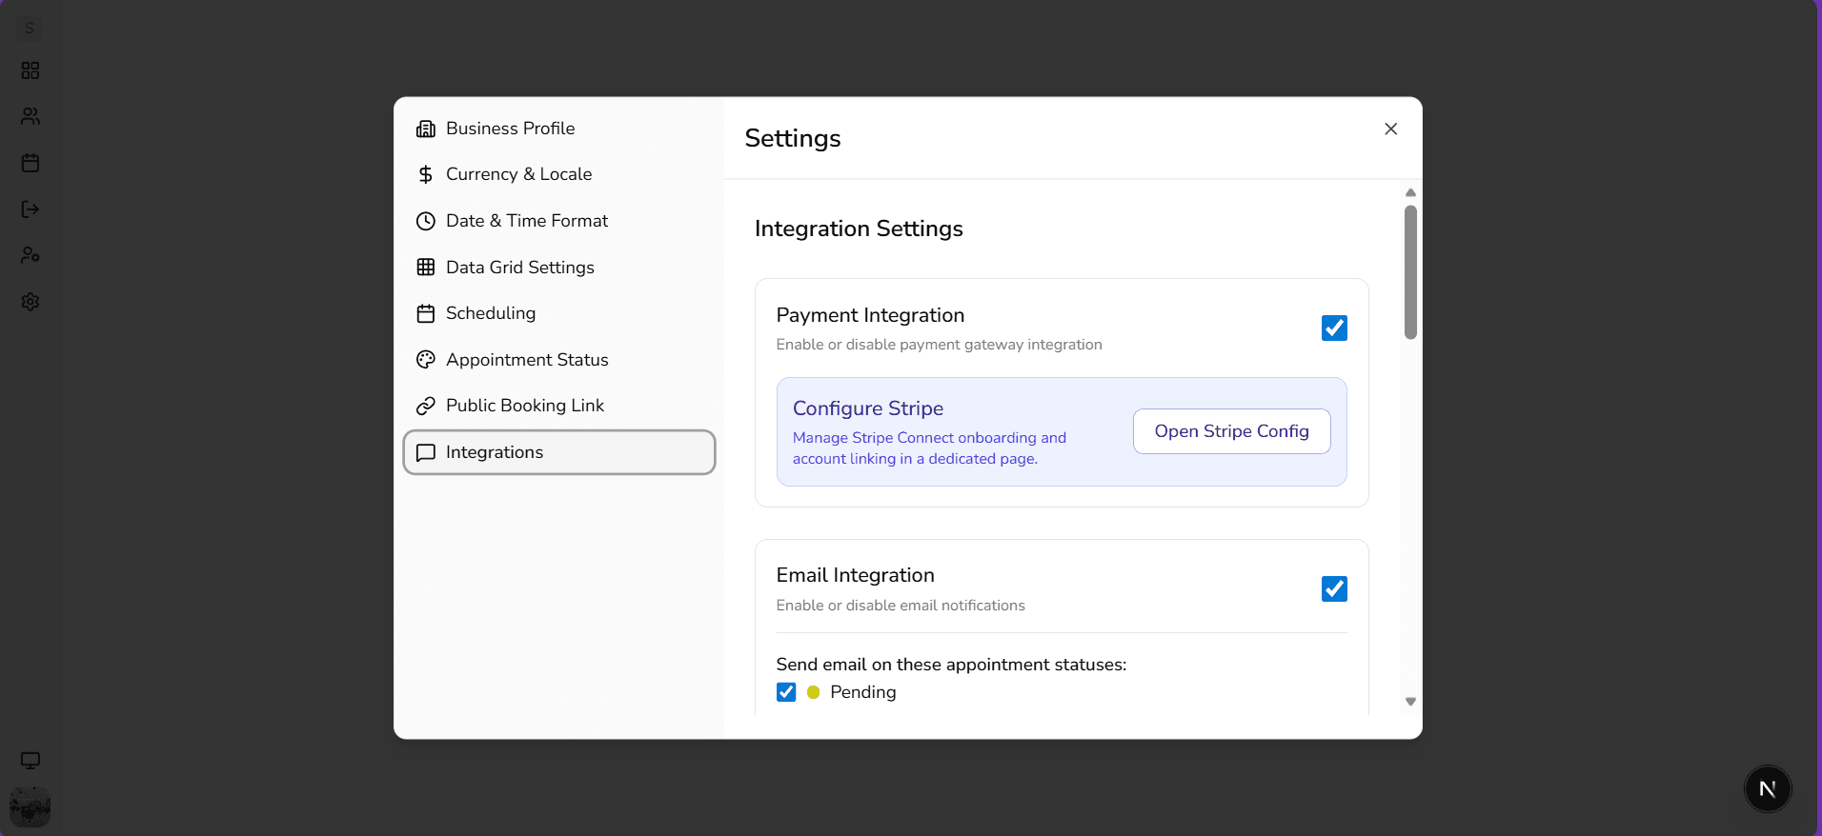
Task: Click the chain link icon for Public Booking Link
Action: [x=426, y=406]
